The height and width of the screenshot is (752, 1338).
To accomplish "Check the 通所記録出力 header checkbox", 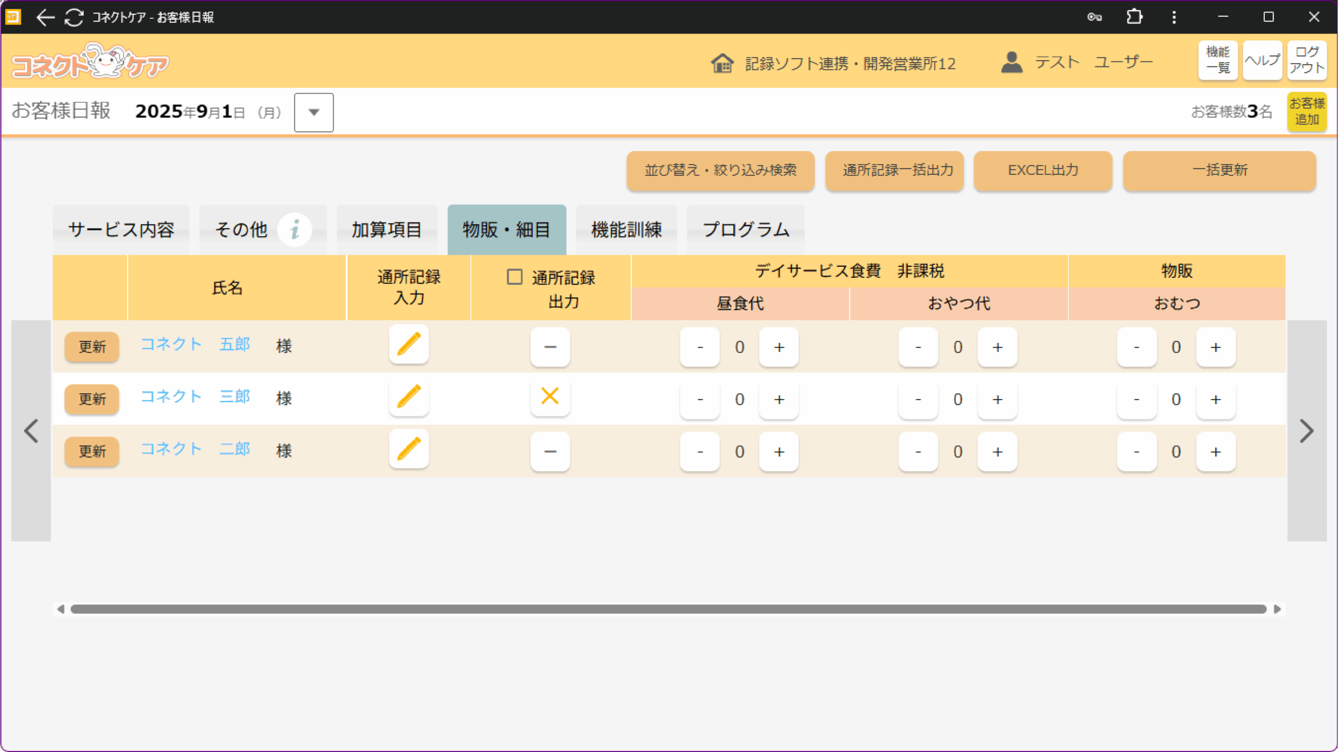I will click(514, 277).
